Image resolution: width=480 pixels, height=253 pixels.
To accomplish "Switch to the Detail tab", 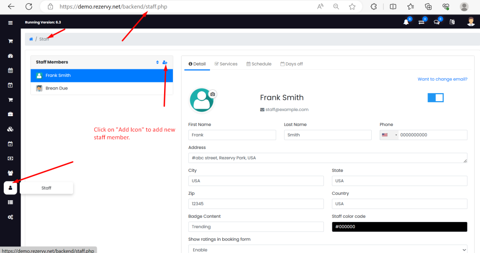I will (x=197, y=64).
